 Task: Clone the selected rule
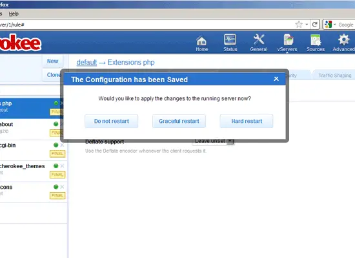pos(54,75)
